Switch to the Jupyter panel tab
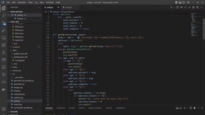The height and width of the screenshot is (115, 205). tap(109, 108)
